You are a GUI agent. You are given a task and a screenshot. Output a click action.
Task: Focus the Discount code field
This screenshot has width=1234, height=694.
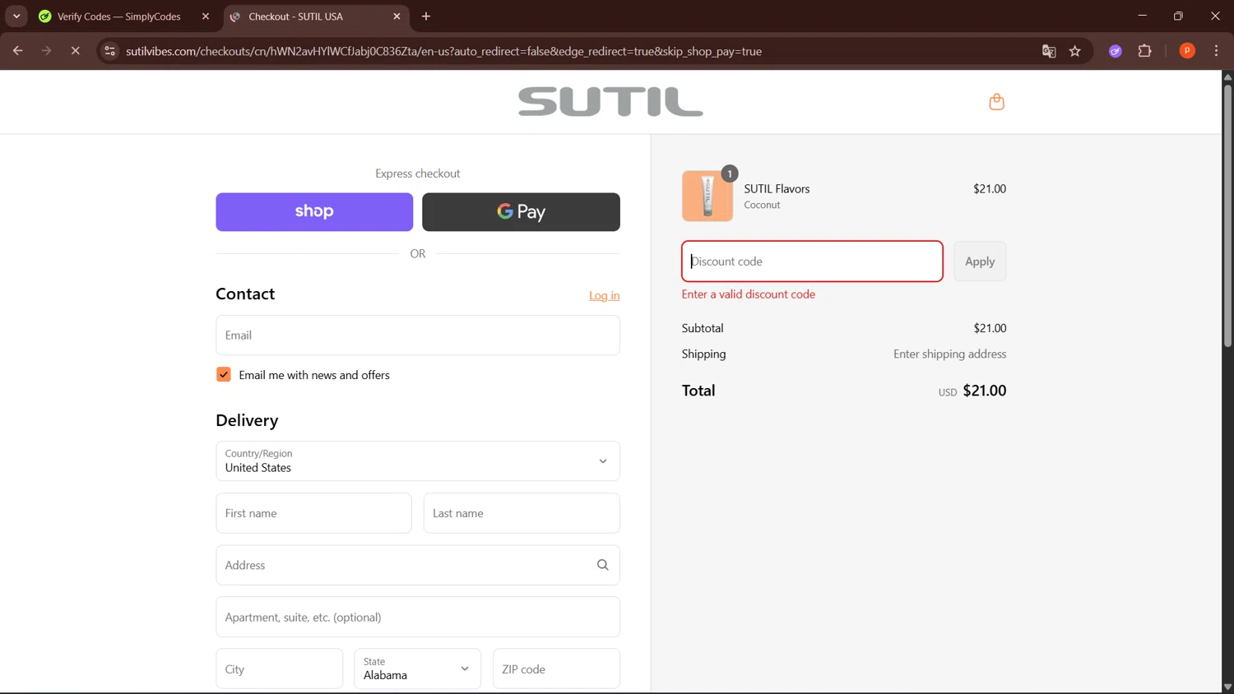pyautogui.click(x=812, y=261)
